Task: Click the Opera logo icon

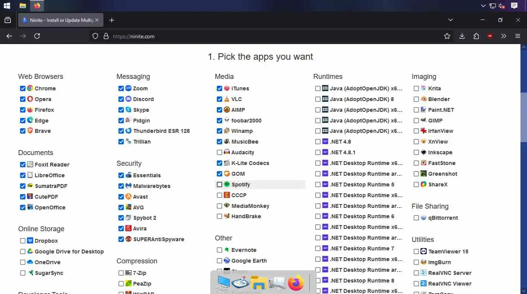Action: [x=30, y=99]
